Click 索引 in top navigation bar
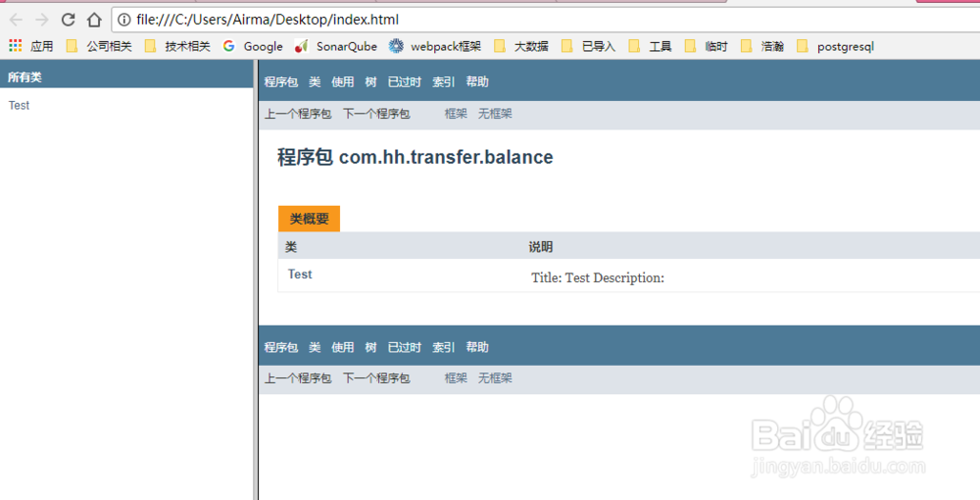Image resolution: width=980 pixels, height=500 pixels. coord(443,82)
